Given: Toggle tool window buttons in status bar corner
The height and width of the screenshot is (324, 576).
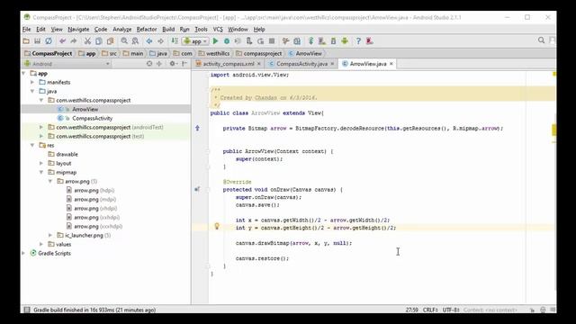Looking at the screenshot, I should pyautogui.click(x=26, y=310).
